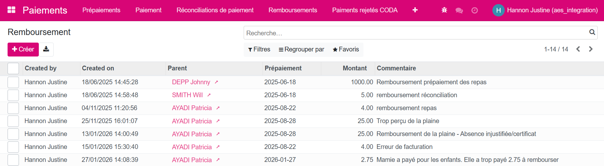Open external link arrow on 27/01/2026 row
Screen dimensions: 604x166
218,160
